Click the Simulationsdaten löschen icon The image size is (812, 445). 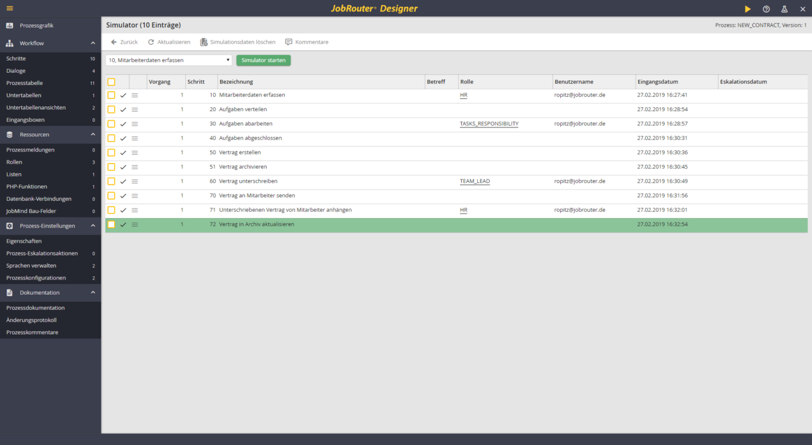[x=204, y=42]
